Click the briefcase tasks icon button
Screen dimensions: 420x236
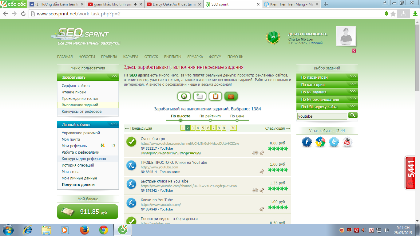231,96
